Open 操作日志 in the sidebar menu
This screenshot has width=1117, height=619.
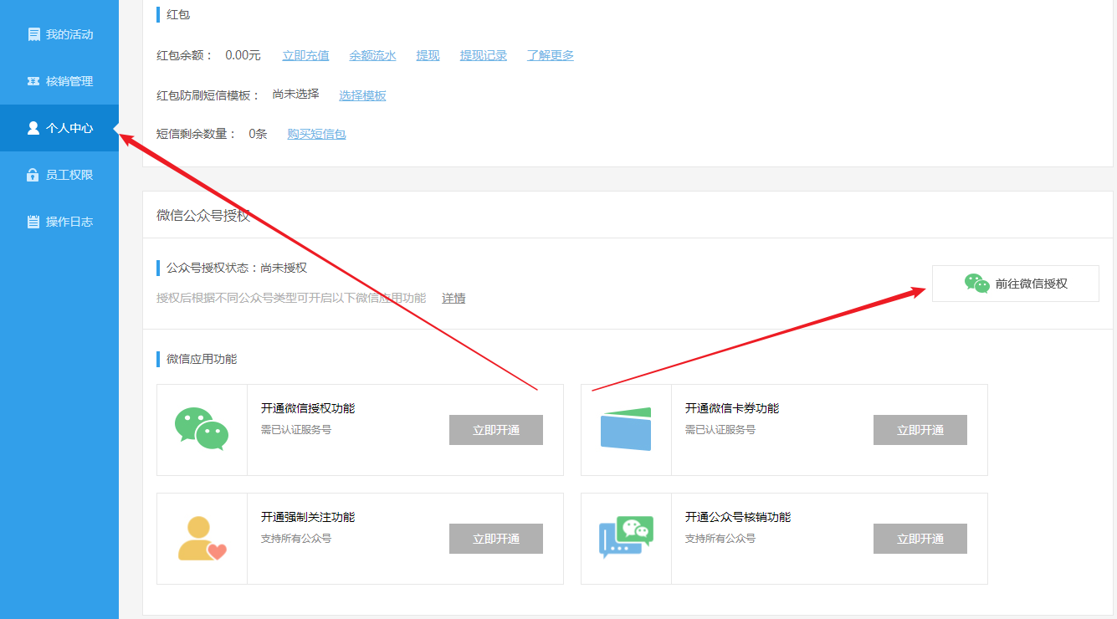point(69,222)
